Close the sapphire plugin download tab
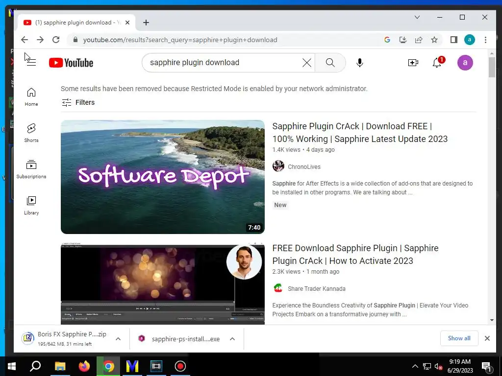Screen dimensions: 502x376 [x=127, y=23]
